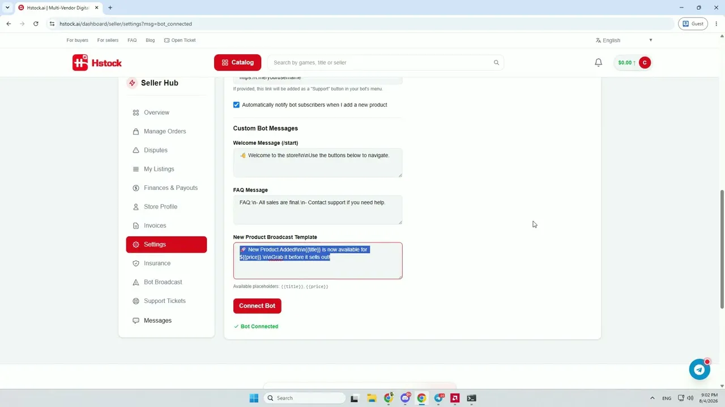Open a new browser tab
The height and width of the screenshot is (407, 725).
(110, 8)
